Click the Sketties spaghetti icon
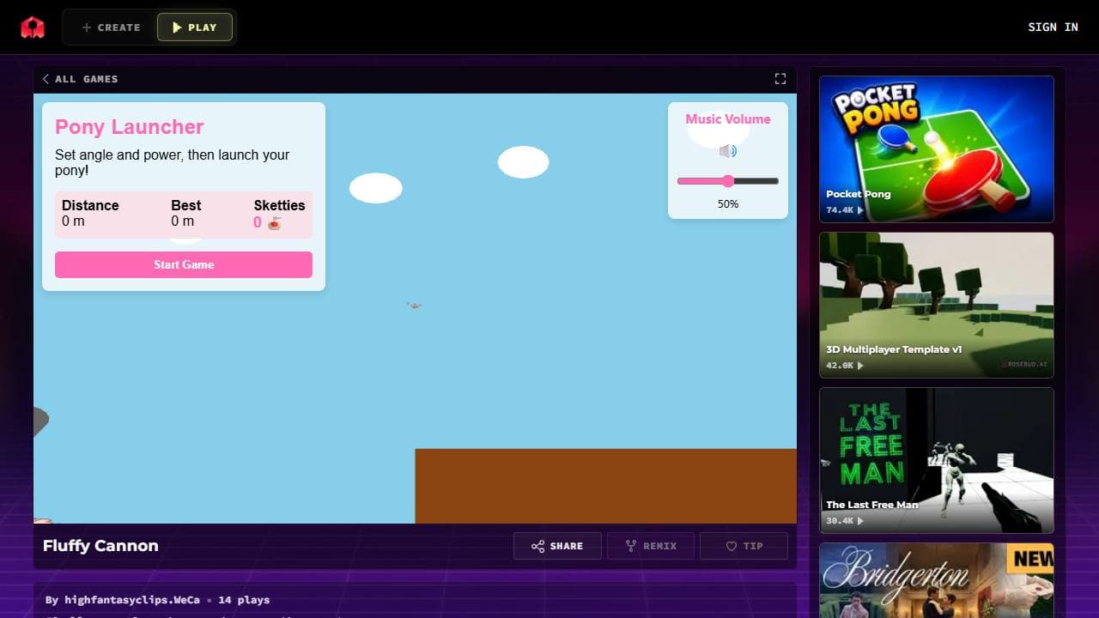 275,223
